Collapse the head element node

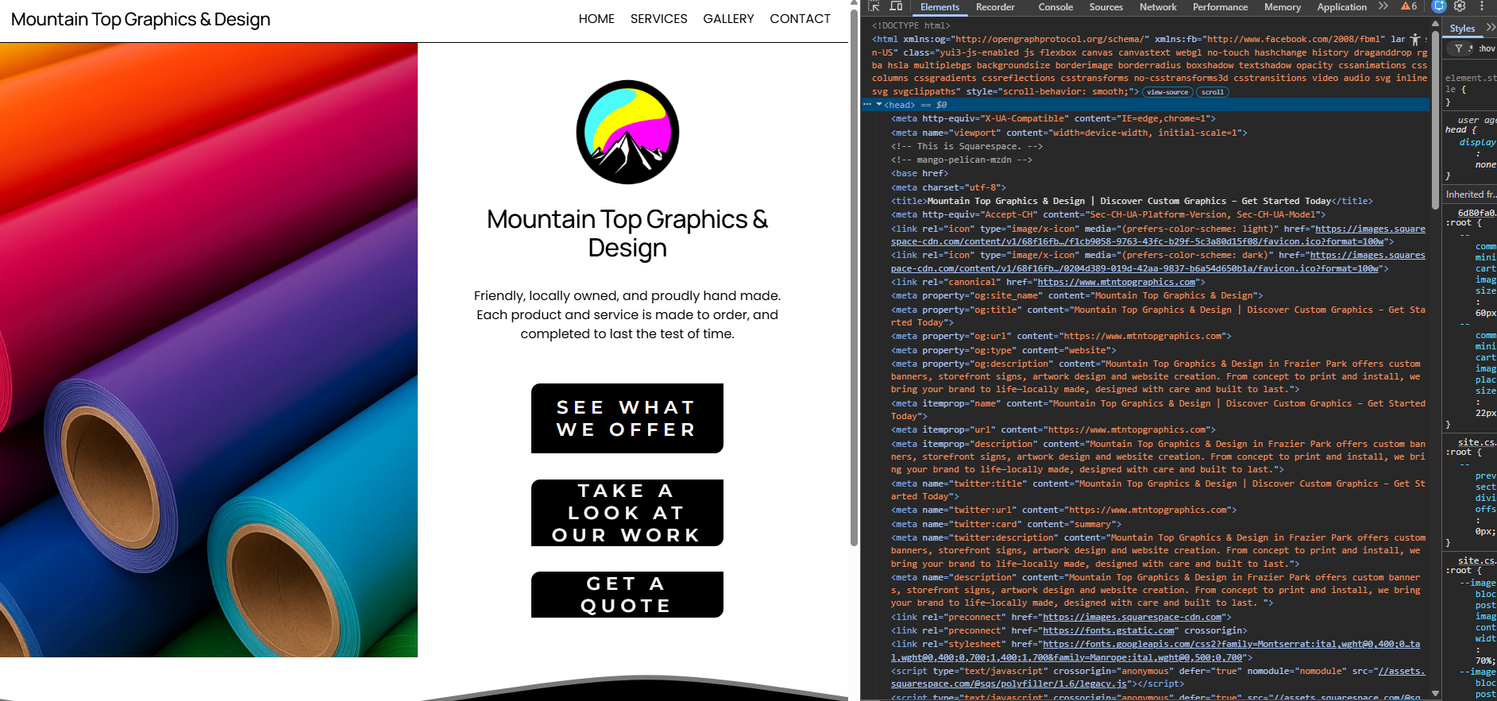point(879,105)
